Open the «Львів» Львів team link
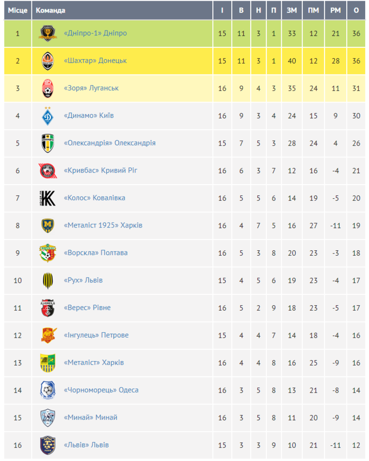Image resolution: width=369 pixels, height=461 pixels. pyautogui.click(x=86, y=445)
